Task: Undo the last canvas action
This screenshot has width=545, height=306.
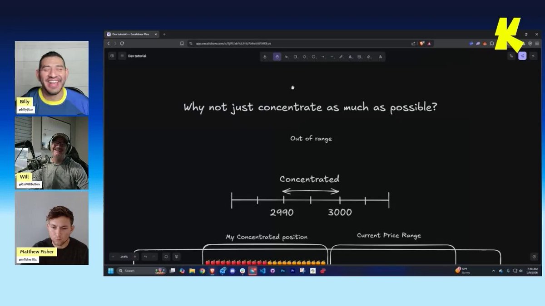Action: point(145,257)
